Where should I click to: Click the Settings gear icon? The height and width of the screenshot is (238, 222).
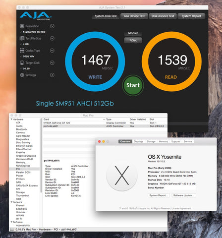coord(22,75)
